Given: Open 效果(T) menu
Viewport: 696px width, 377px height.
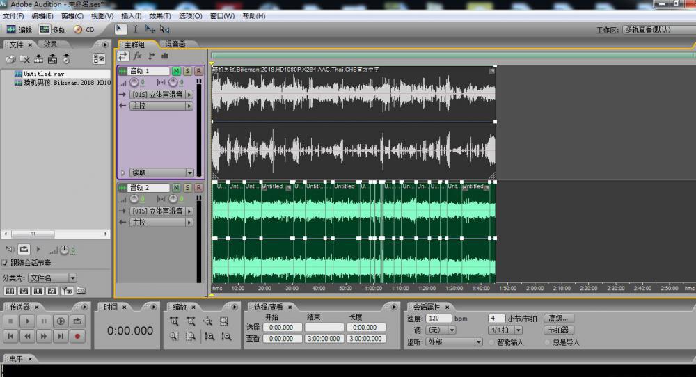Looking at the screenshot, I should click(x=160, y=16).
